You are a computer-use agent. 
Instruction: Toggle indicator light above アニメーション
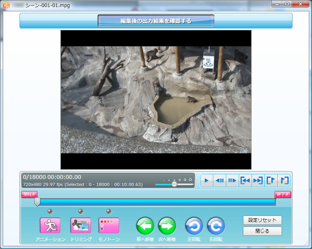coord(50,211)
